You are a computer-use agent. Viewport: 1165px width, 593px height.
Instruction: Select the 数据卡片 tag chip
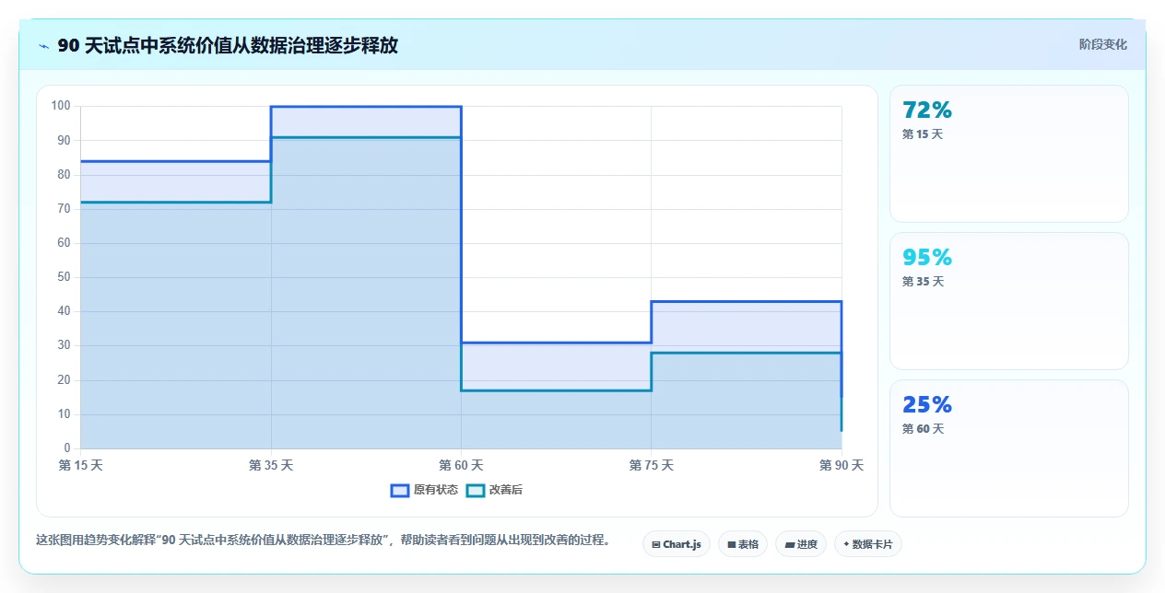pos(867,544)
